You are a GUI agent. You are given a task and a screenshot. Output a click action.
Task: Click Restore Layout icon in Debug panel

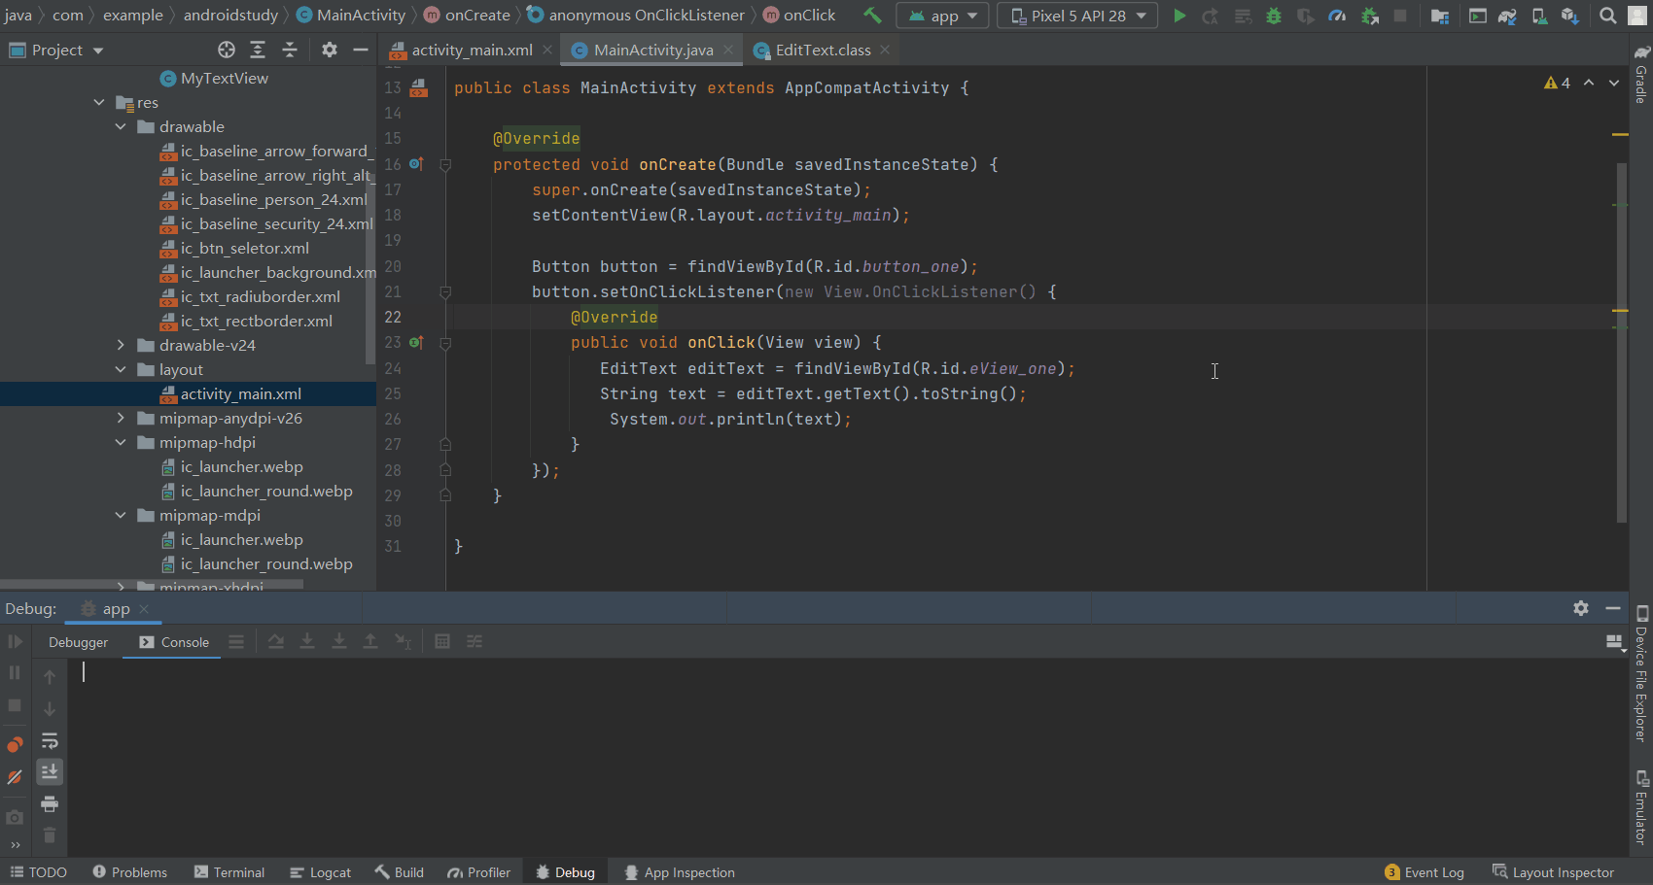(x=1615, y=642)
